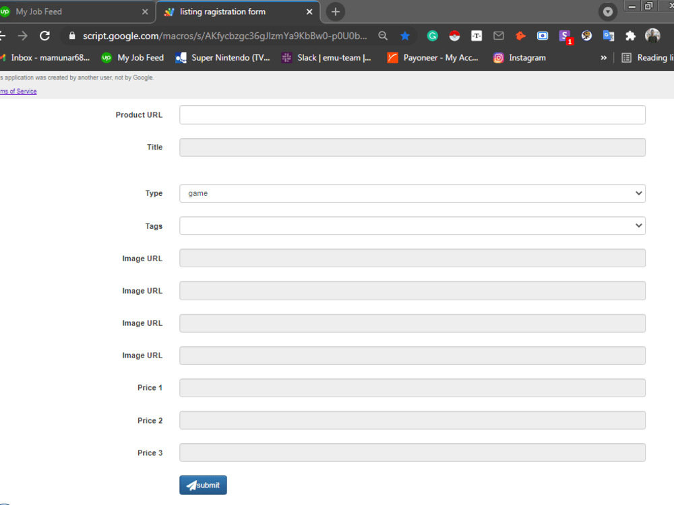
Task: Open the round avatar extension icon
Action: pos(586,36)
